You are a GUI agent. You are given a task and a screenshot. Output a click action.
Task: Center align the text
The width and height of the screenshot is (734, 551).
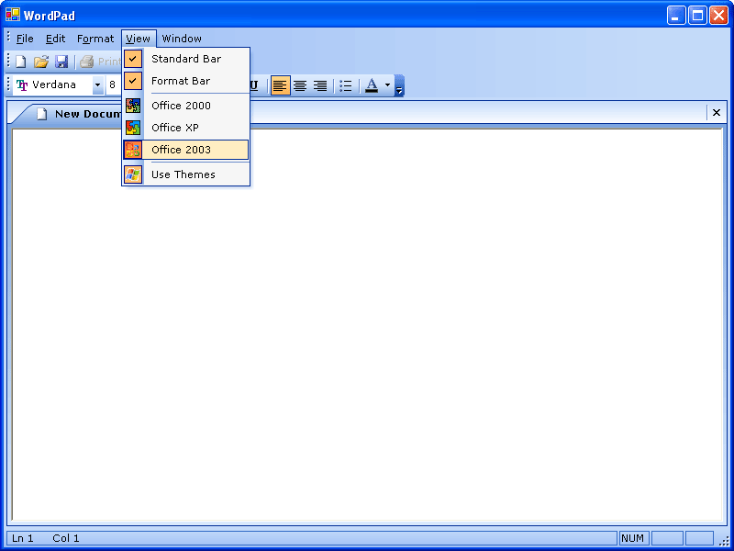point(300,85)
